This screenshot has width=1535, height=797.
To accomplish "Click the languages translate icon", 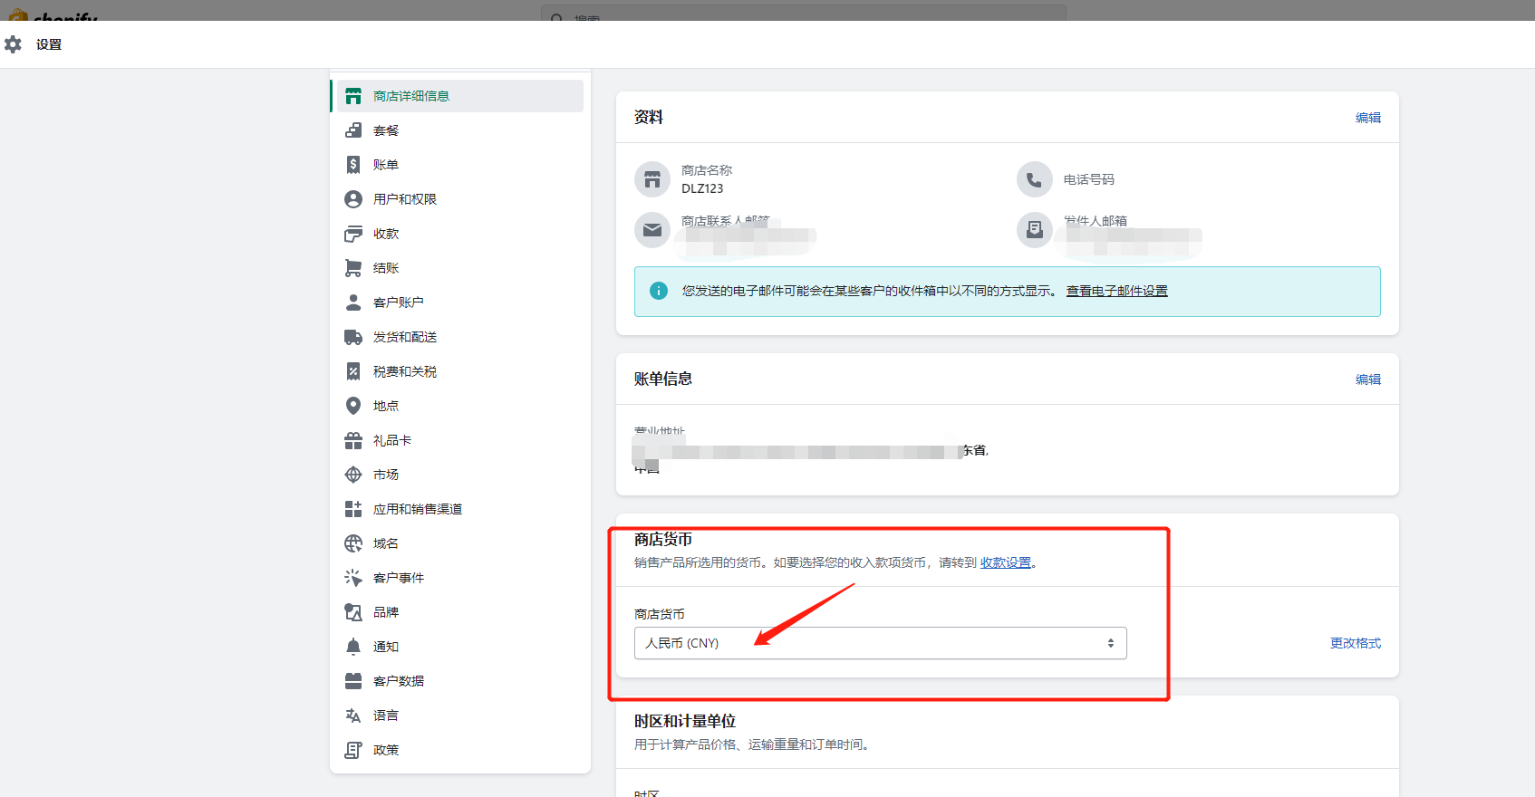I will point(353,715).
